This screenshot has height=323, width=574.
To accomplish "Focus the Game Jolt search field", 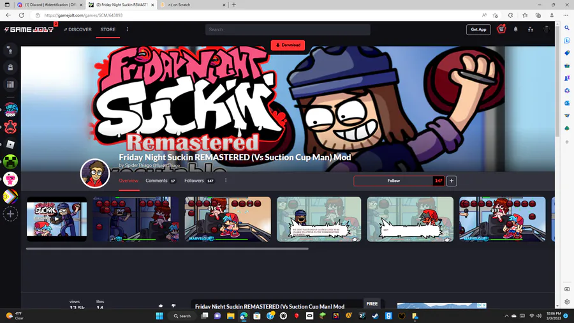I will (x=288, y=29).
